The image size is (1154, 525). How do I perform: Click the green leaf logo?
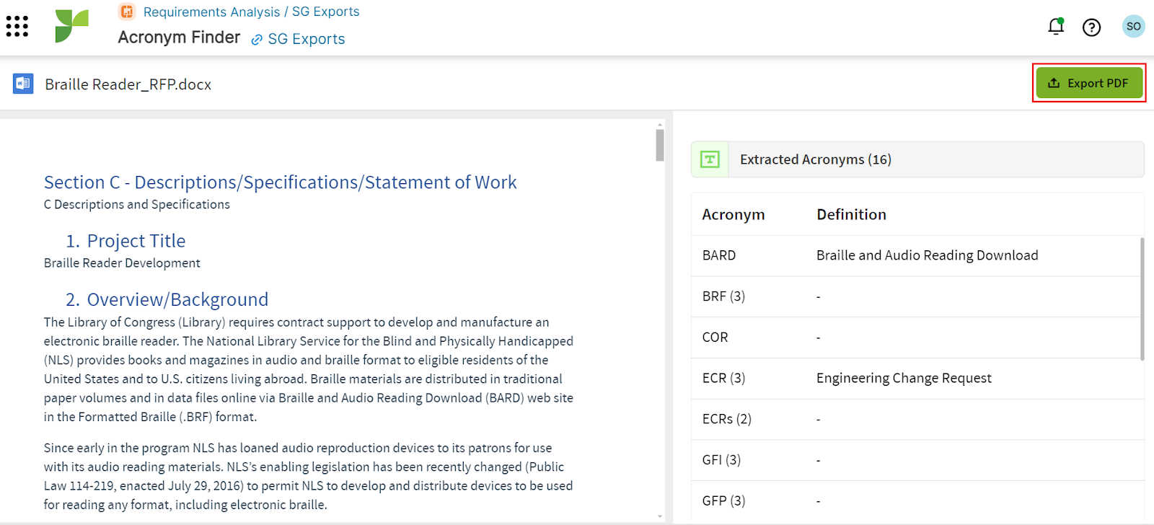[71, 26]
